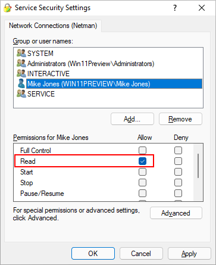Click the SERVICE group icon
The width and height of the screenshot is (216, 265).
(x=21, y=93)
